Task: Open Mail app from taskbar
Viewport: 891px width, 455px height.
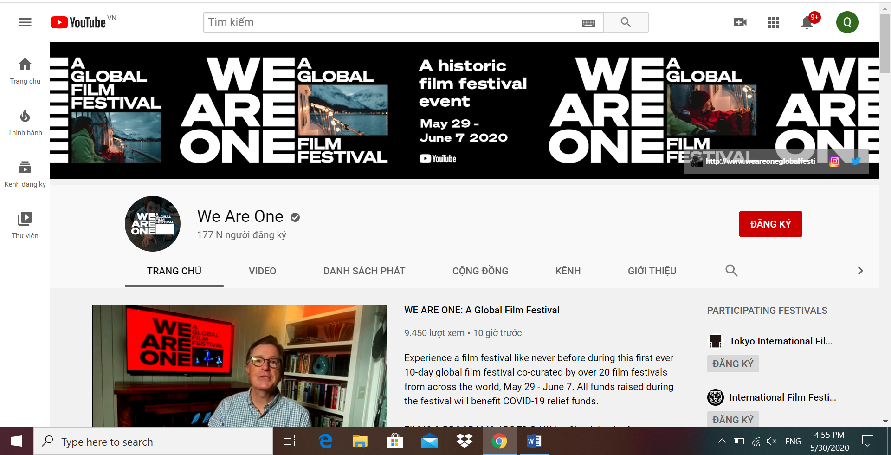Action: coord(429,441)
